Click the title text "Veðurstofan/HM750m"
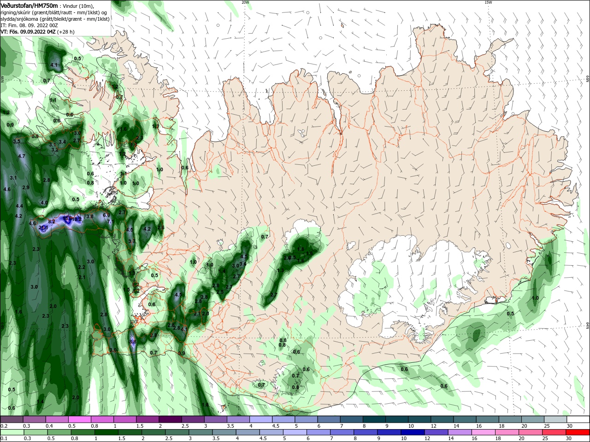Screen dimensions: 590x442 tap(29, 5)
